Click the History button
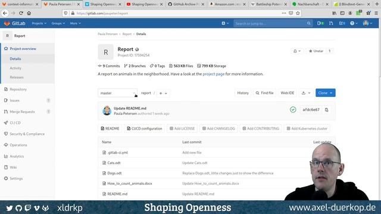The image size is (381, 214). point(243,93)
